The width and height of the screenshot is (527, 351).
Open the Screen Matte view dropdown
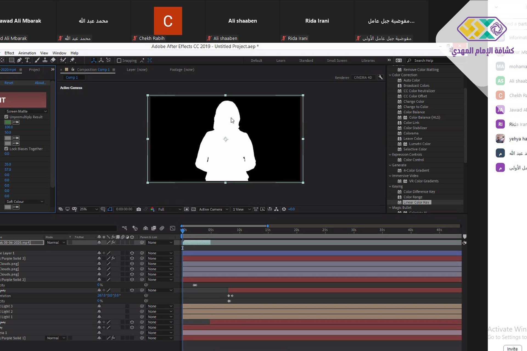pyautogui.click(x=26, y=111)
